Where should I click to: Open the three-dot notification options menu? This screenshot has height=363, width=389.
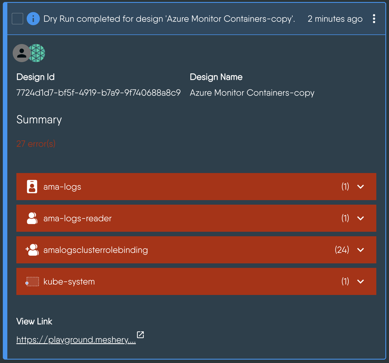pyautogui.click(x=374, y=19)
